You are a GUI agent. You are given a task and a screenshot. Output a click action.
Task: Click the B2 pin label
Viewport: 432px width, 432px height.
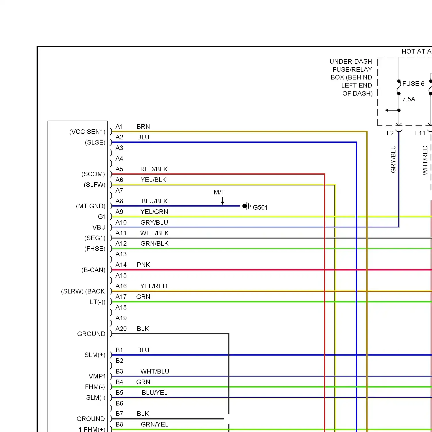pyautogui.click(x=119, y=361)
